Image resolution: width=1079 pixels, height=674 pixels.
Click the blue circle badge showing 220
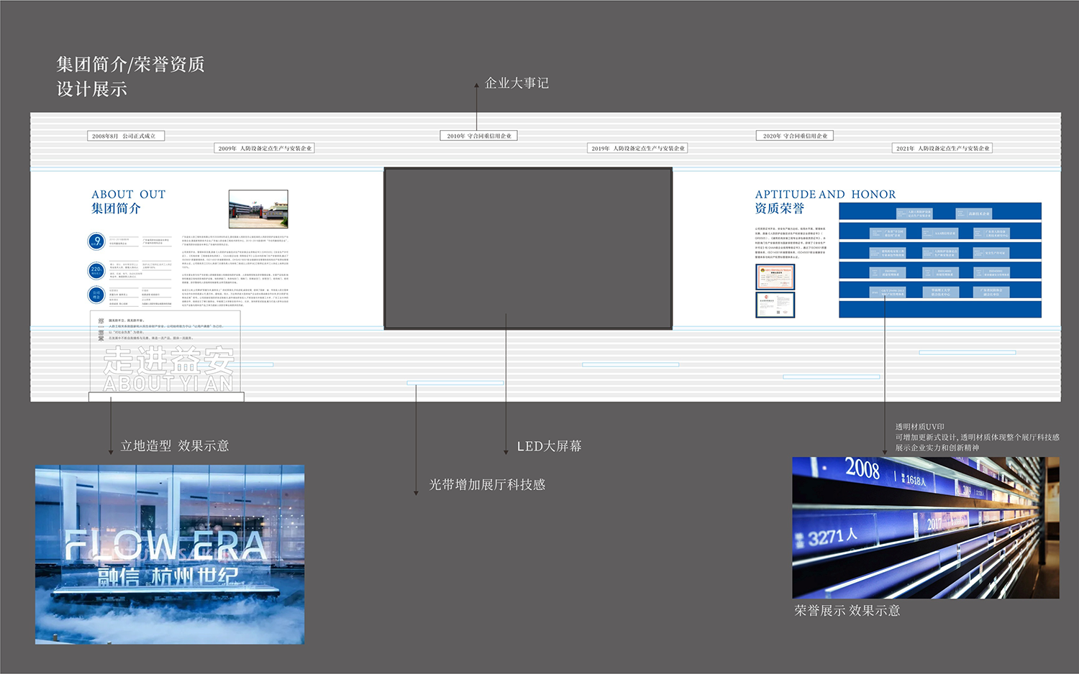[x=96, y=271]
